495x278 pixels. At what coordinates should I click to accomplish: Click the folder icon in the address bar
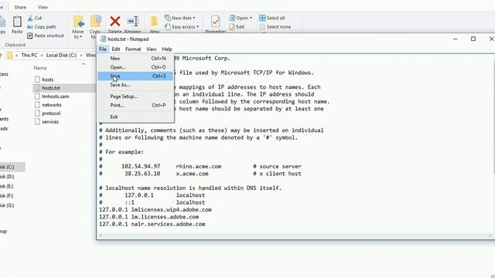tap(10, 56)
